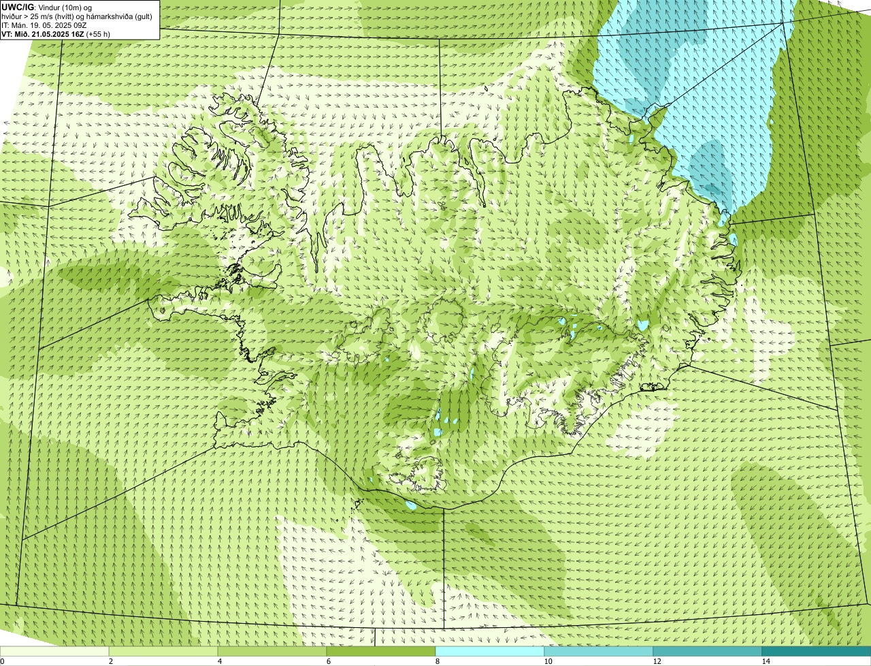Click the 'IT: Mán. 19. 05. 2025 09Z' line

pyautogui.click(x=44, y=25)
